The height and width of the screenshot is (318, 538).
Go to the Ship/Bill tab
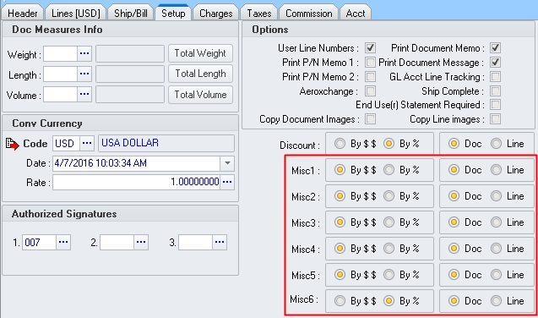coord(131,13)
